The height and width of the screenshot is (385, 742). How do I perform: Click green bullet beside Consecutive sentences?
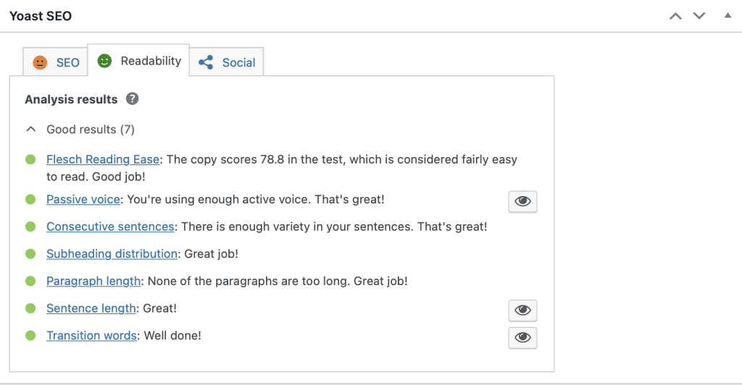coord(30,227)
